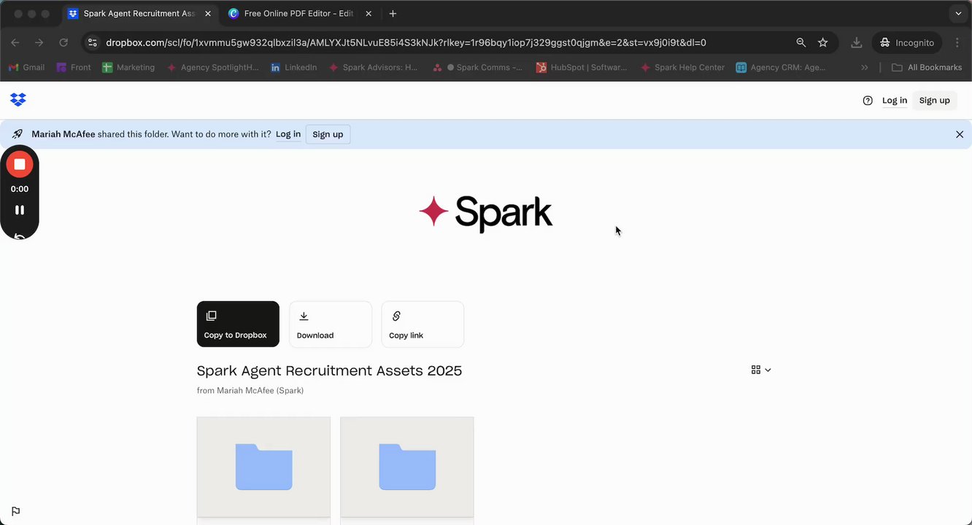
Task: Close the Spark Agent Recruitment tab
Action: point(208,14)
